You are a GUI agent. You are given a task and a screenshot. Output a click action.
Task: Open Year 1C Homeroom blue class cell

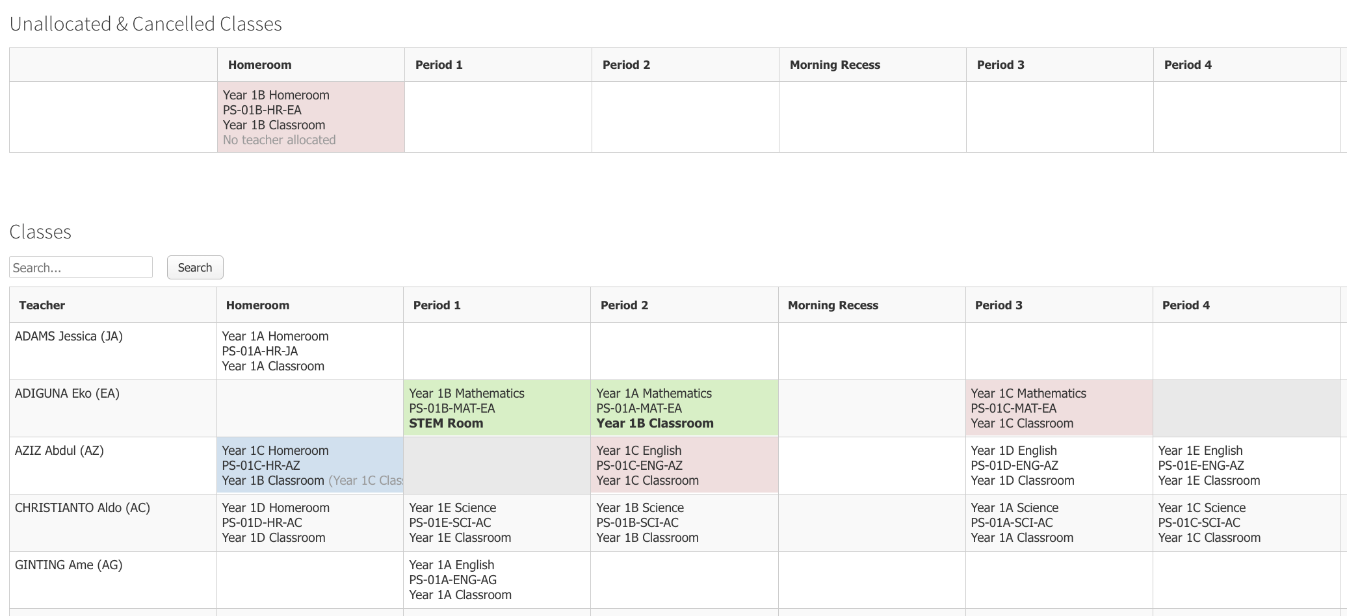click(310, 465)
